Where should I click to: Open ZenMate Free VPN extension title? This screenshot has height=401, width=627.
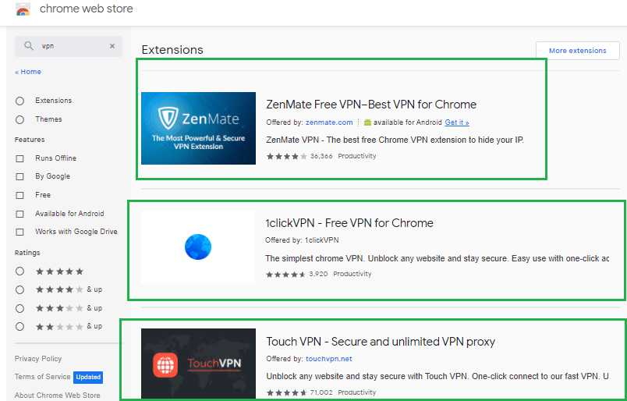[x=371, y=105]
